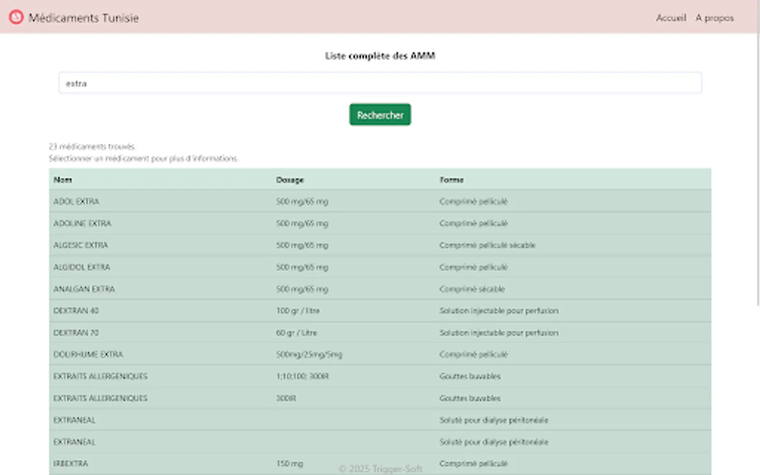Screen dimensions: 760x475
Task: Select the Forme column header
Action: (x=451, y=179)
